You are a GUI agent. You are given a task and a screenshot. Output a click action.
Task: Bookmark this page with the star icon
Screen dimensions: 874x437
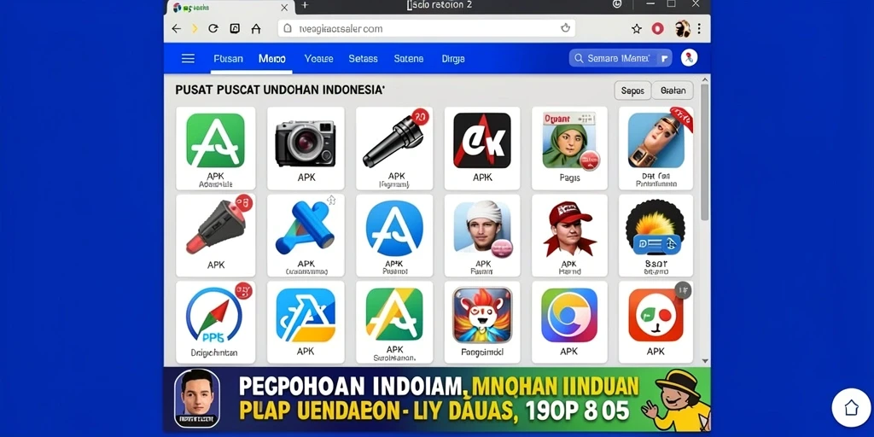[x=636, y=29]
